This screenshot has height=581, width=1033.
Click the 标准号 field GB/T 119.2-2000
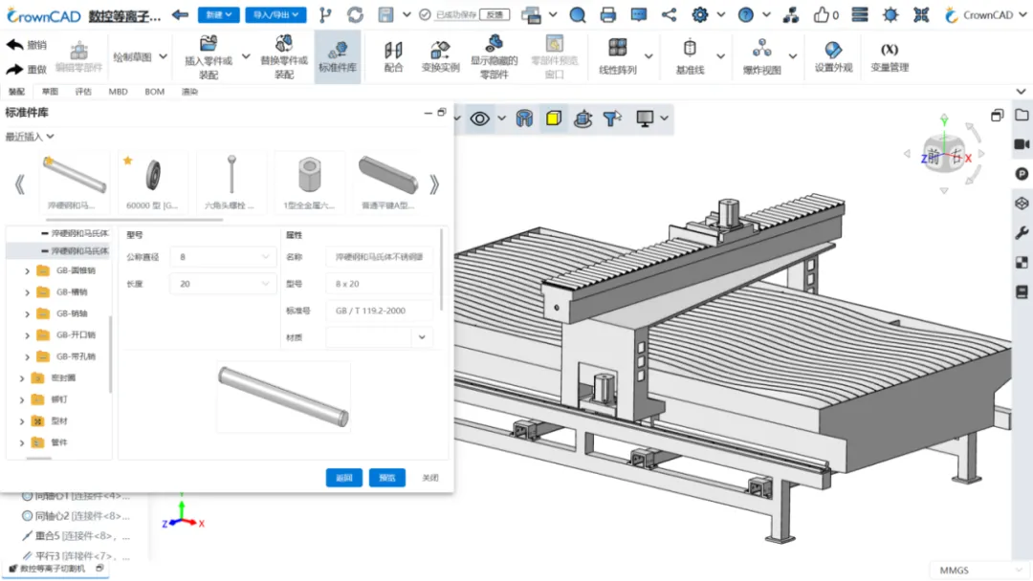[379, 311]
